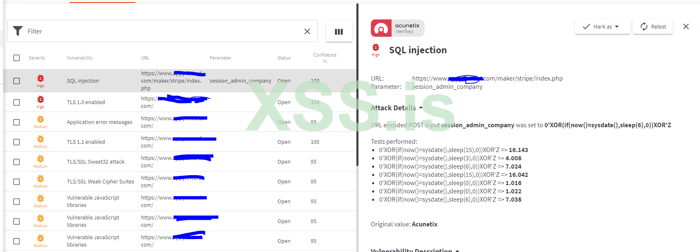Sort by Parameter column header
Viewport: 700px width, 252px height.
pyautogui.click(x=221, y=58)
